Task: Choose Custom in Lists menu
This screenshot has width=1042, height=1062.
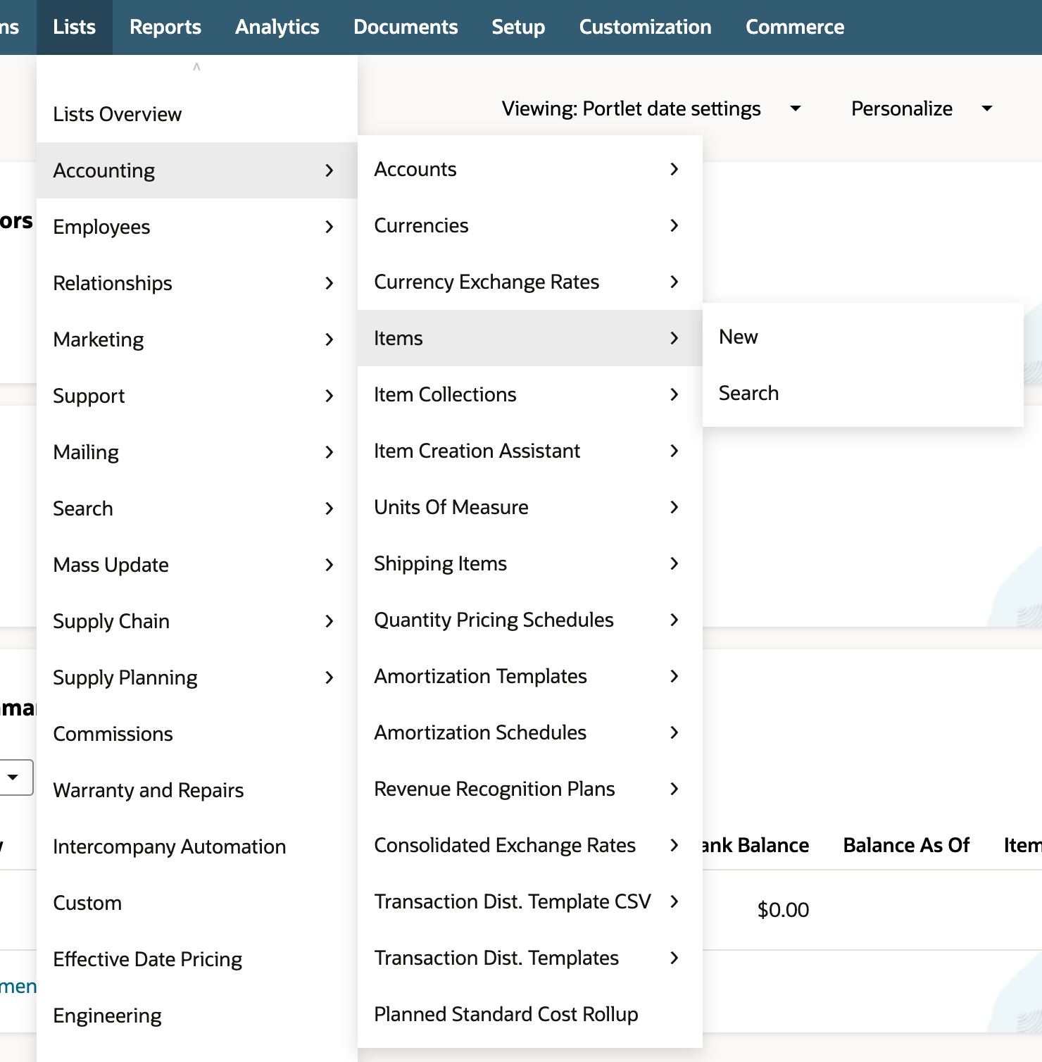Action: 197,903
